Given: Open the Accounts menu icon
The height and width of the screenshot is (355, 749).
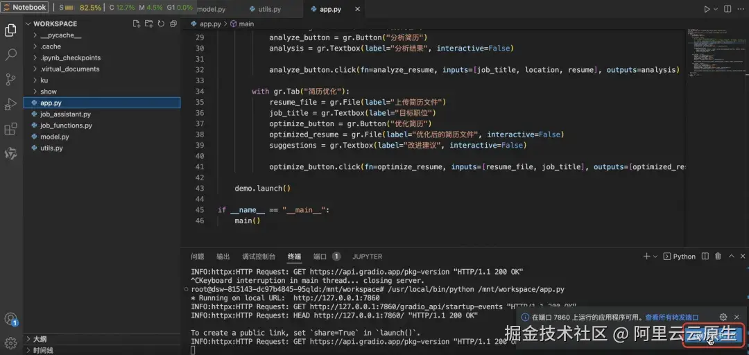Looking at the screenshot, I should tap(10, 319).
